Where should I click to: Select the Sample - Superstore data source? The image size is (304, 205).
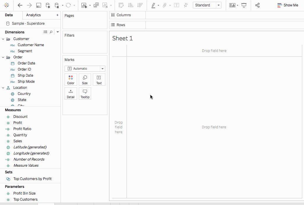click(x=28, y=24)
